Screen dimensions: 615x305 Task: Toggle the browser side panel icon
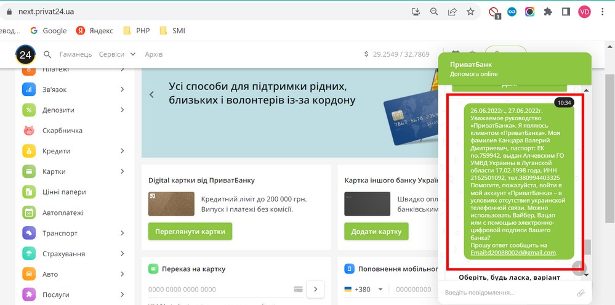tap(566, 12)
